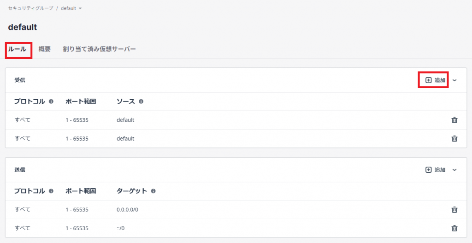Viewport: 472px width, 243px height.
Task: Show info for ソース column
Action: point(141,102)
